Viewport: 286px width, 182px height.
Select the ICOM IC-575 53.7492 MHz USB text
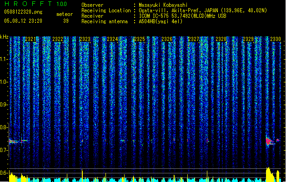(x=183, y=16)
